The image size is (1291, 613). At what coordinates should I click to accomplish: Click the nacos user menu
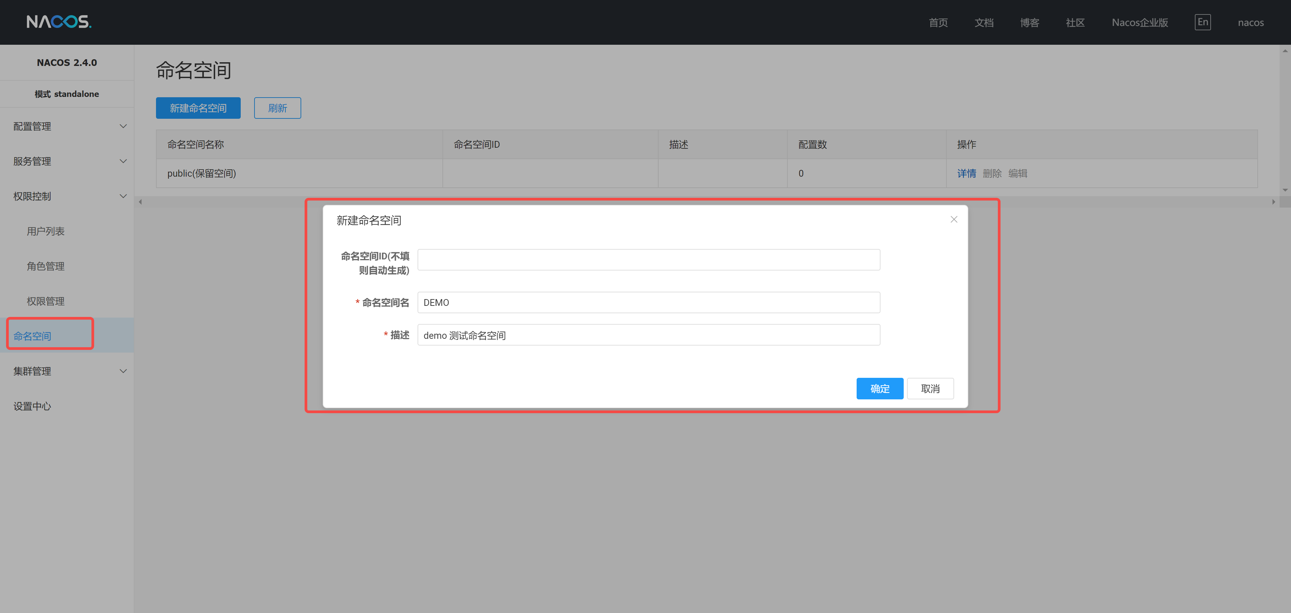(x=1250, y=23)
